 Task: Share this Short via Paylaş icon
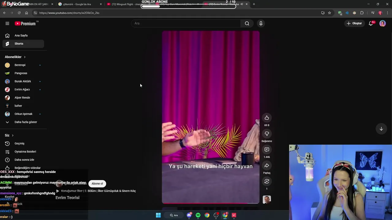267,166
